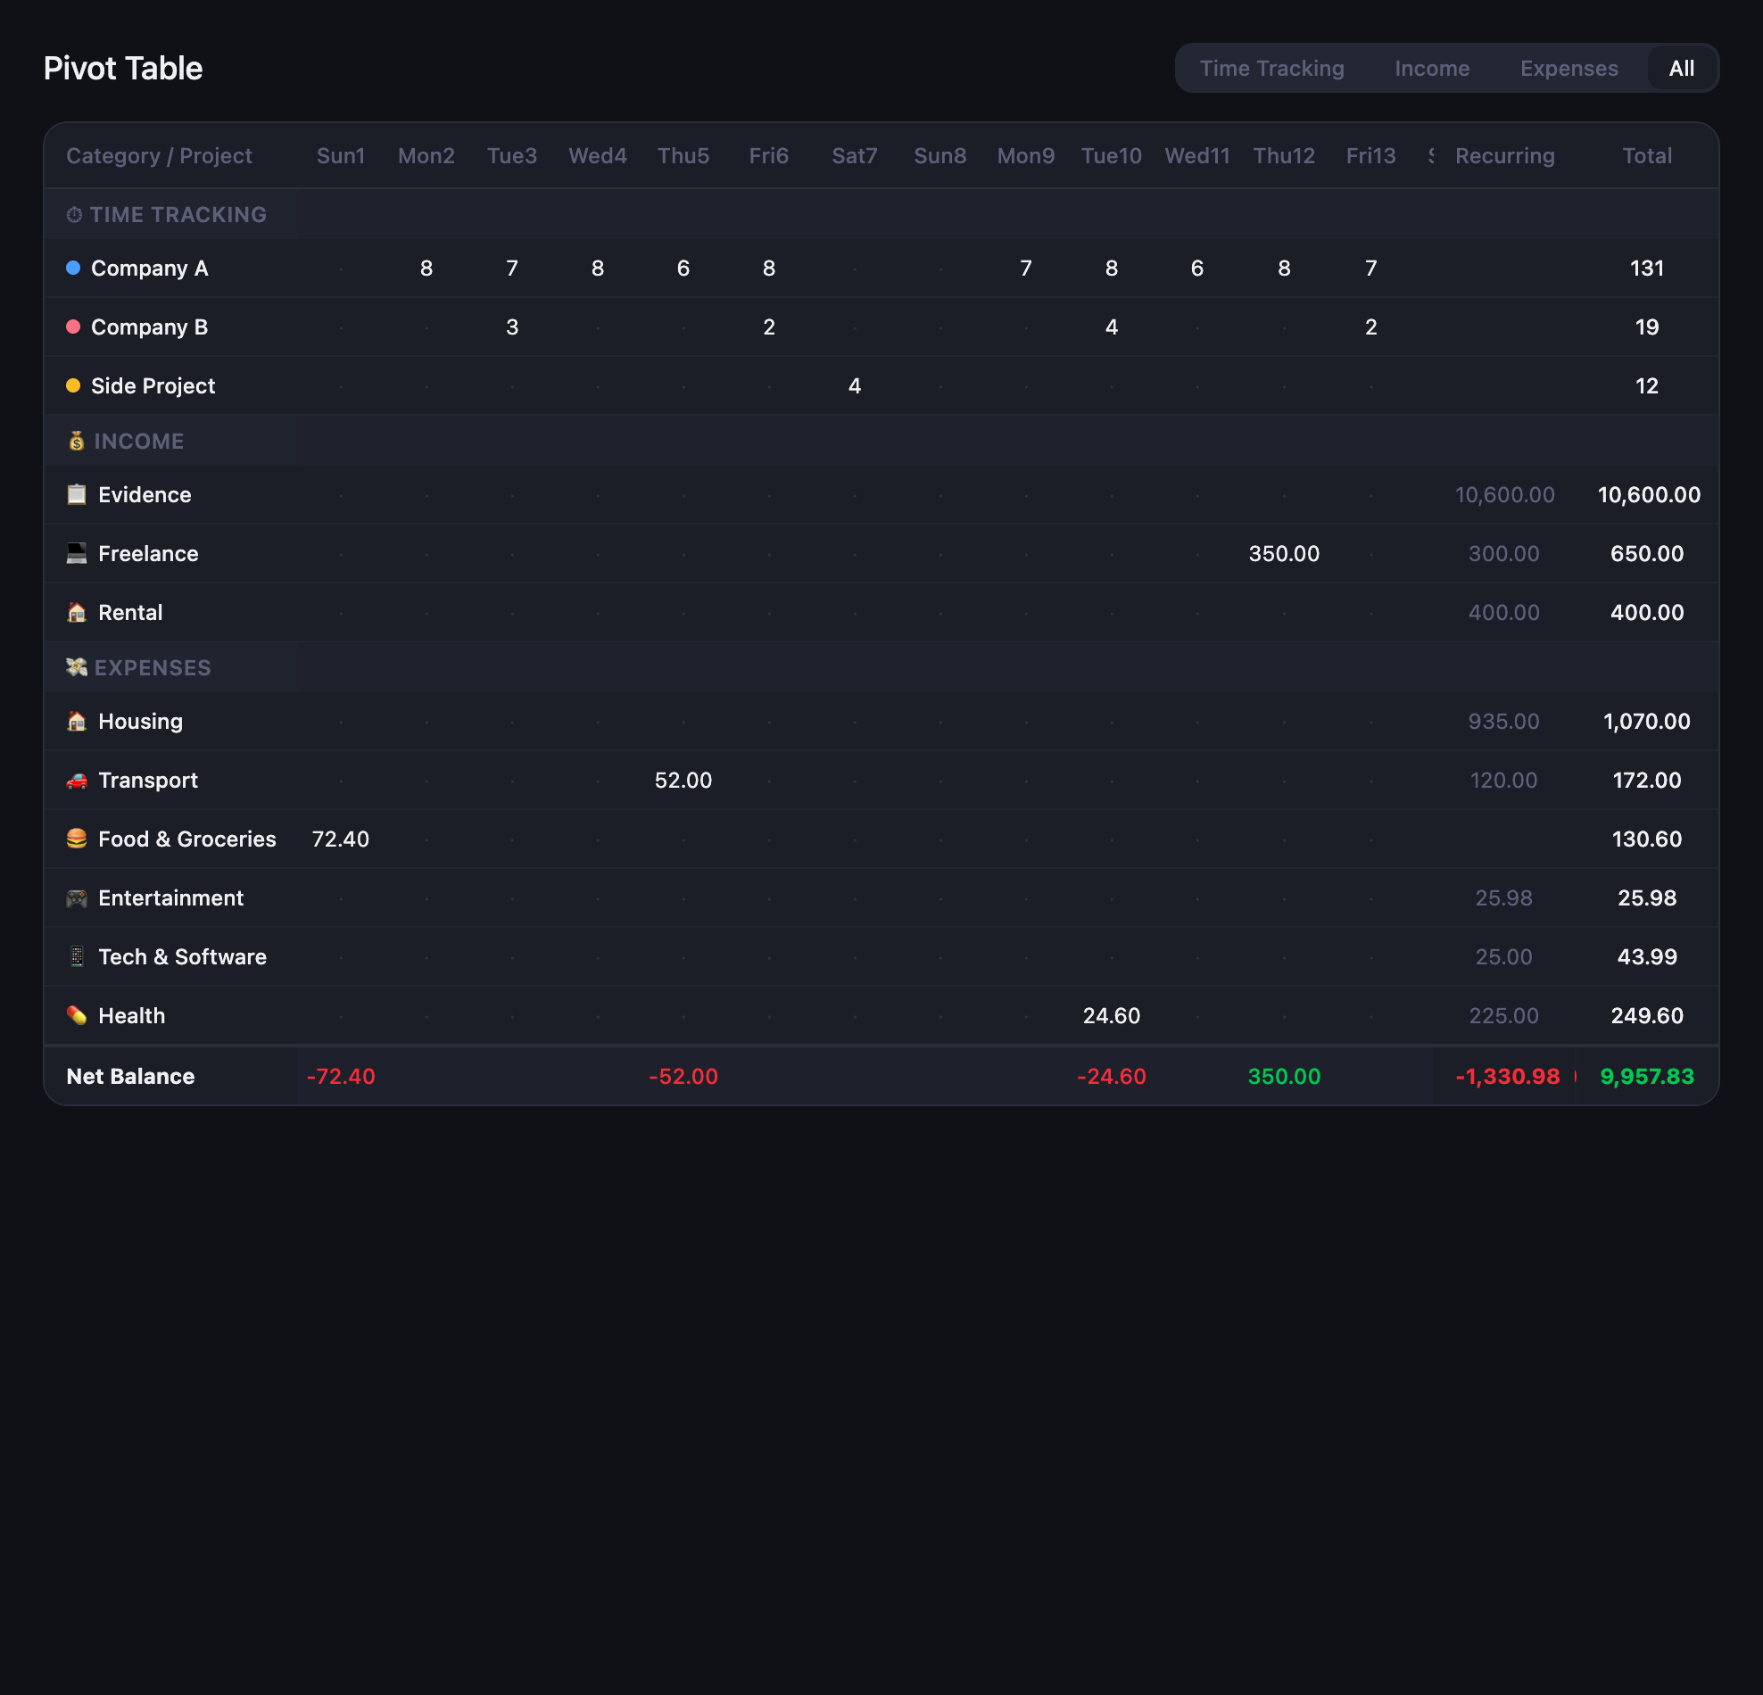
Task: Click the Net Balance total 9,957.83
Action: point(1646,1076)
